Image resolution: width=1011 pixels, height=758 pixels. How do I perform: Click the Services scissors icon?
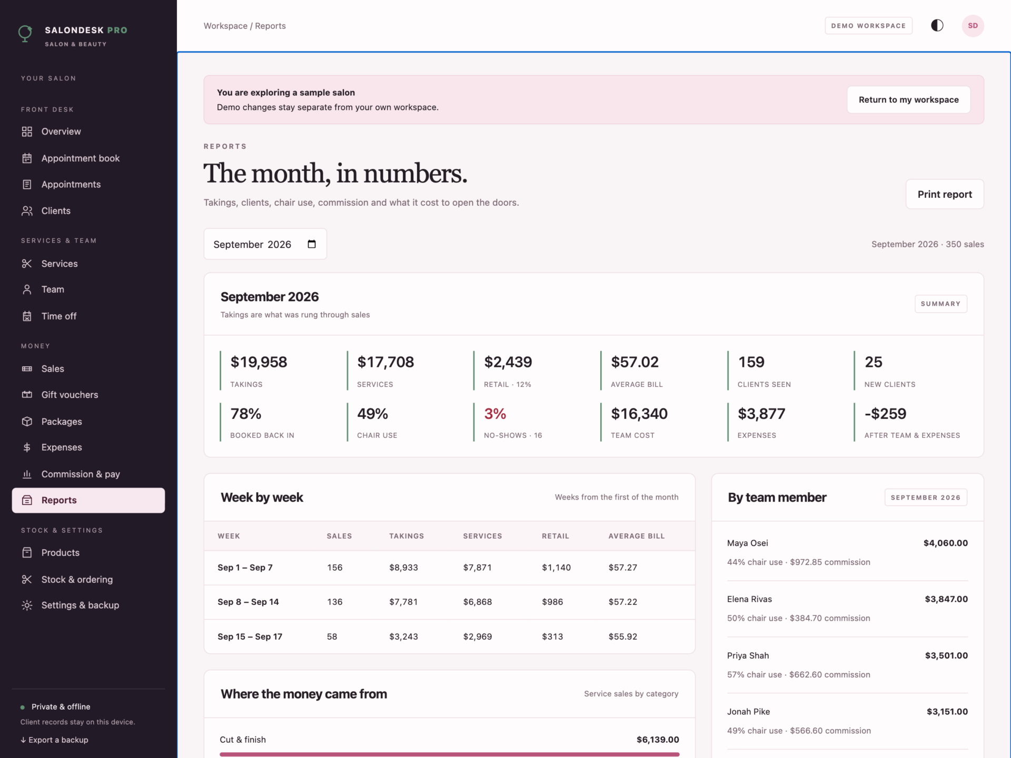(27, 263)
